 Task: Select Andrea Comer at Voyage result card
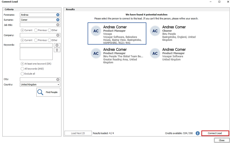117,34
